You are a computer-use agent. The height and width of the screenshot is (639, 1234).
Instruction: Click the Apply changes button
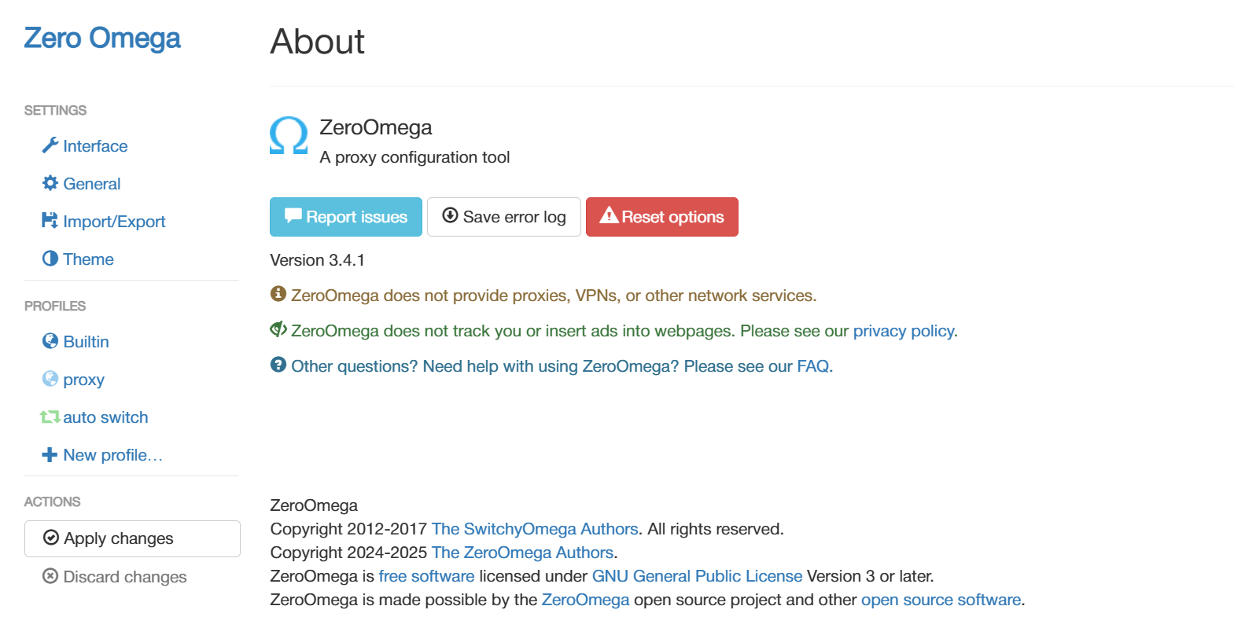point(132,538)
